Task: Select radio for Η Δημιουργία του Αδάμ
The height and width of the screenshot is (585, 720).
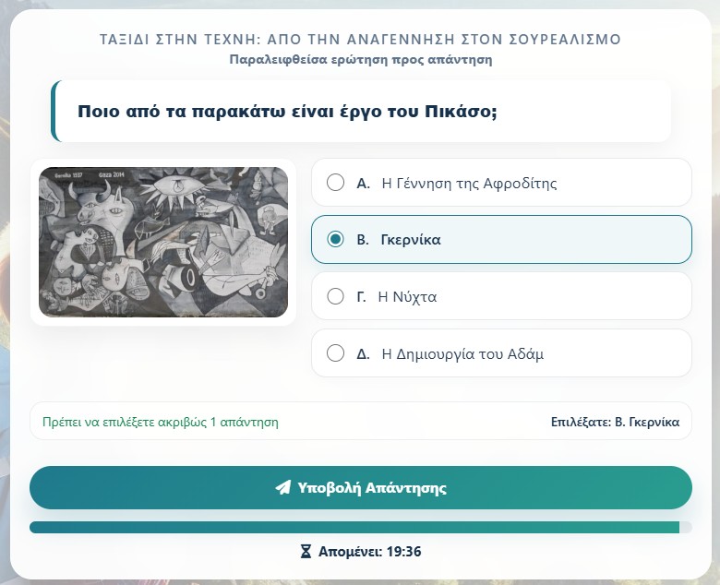Action: pyautogui.click(x=335, y=353)
